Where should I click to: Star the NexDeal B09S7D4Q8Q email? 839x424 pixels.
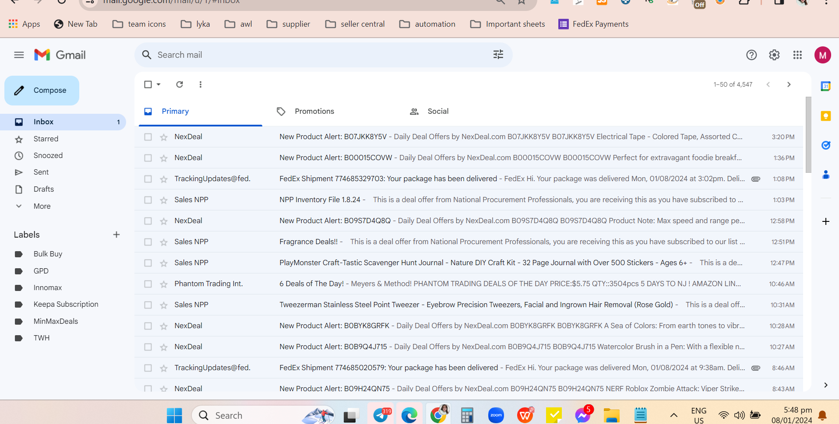pos(164,221)
